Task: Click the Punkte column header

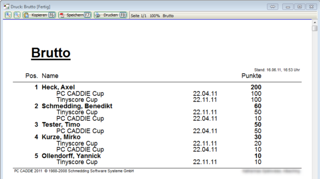Action: tap(252, 75)
